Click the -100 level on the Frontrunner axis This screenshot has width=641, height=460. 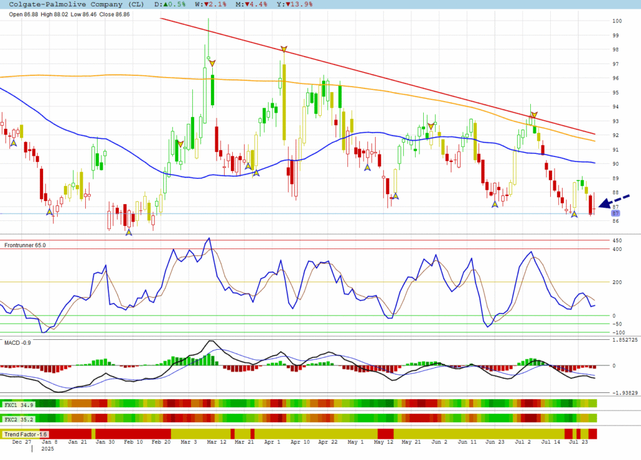point(618,332)
